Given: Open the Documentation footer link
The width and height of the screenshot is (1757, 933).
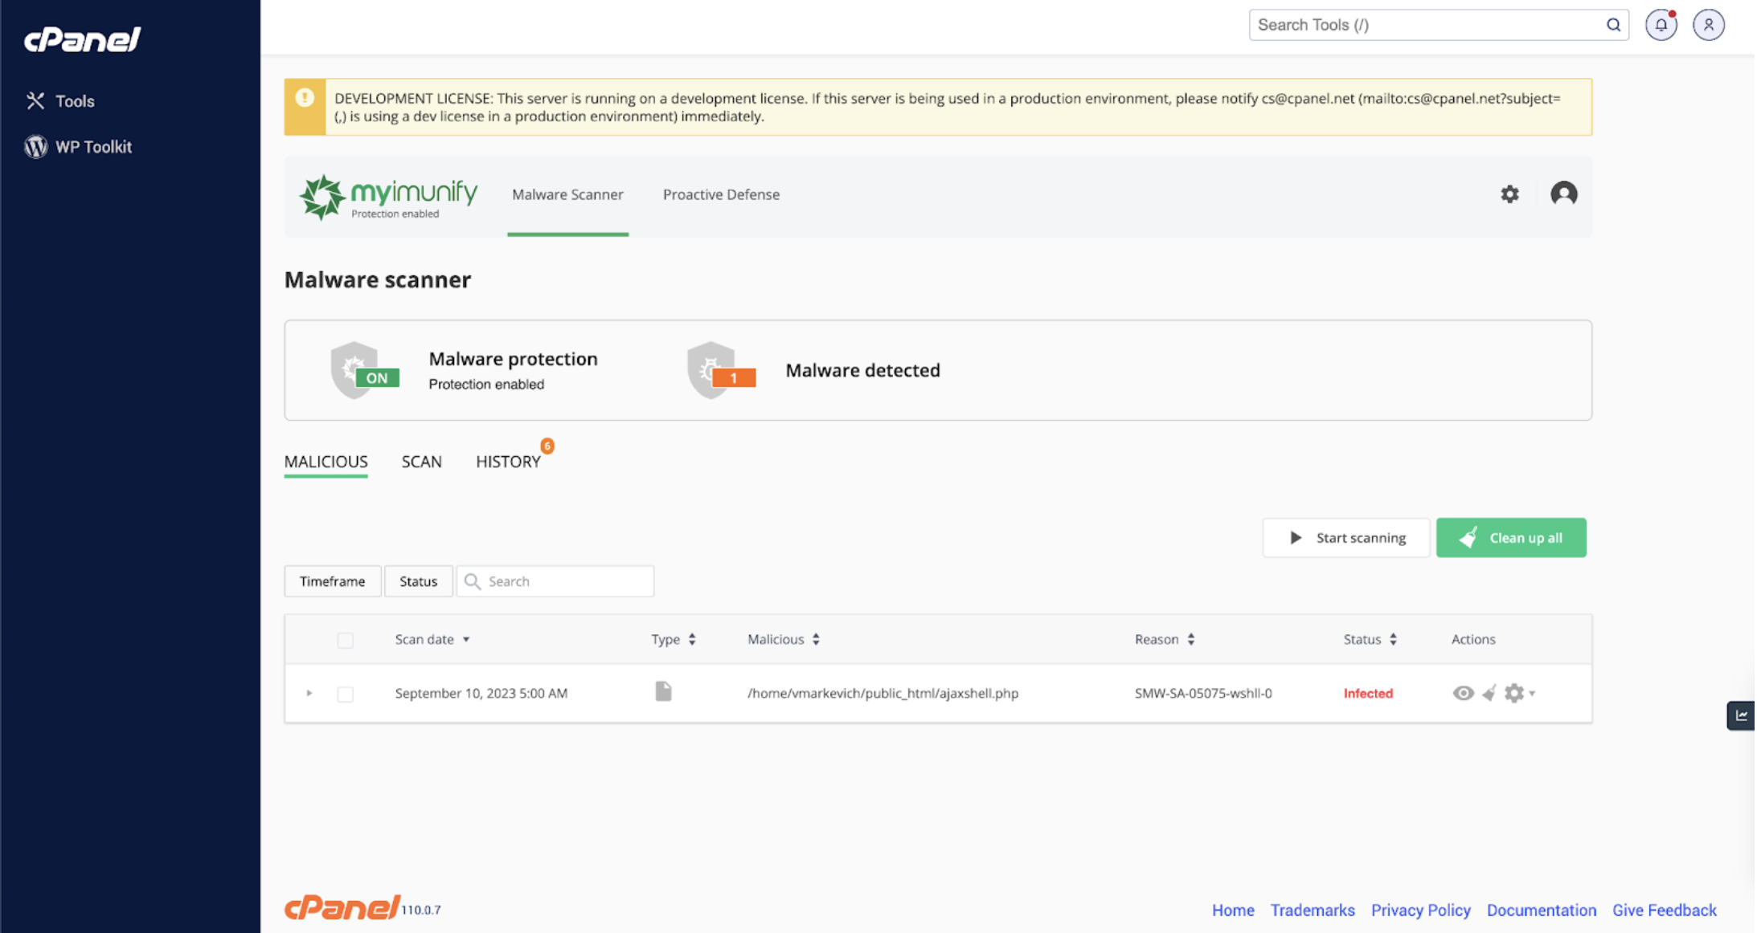Looking at the screenshot, I should tap(1541, 911).
